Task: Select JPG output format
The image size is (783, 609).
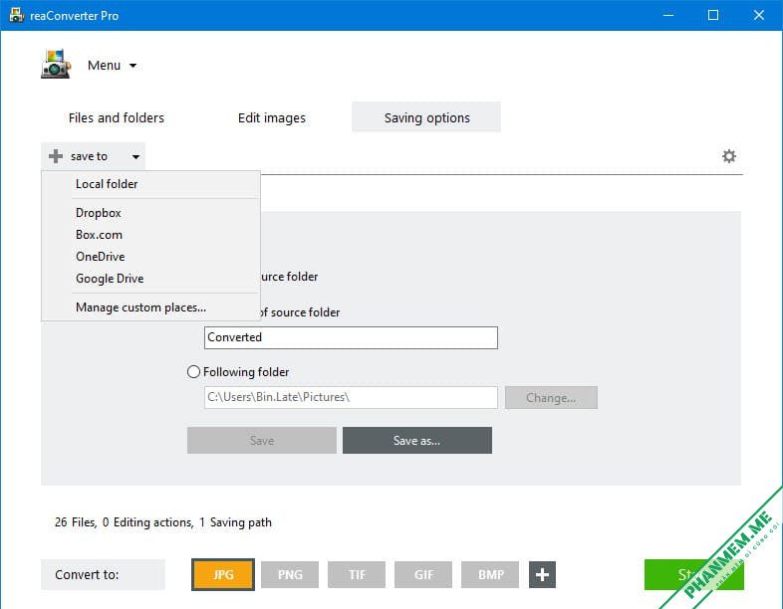Action: (x=223, y=574)
